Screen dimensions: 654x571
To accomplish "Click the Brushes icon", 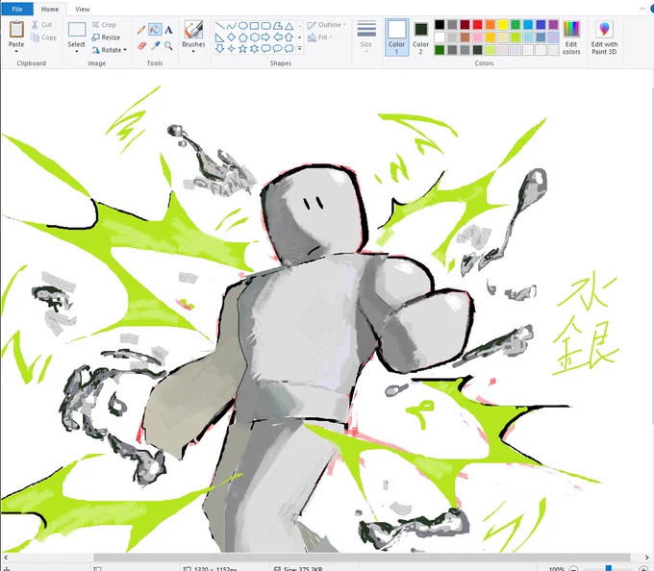I will point(193,30).
